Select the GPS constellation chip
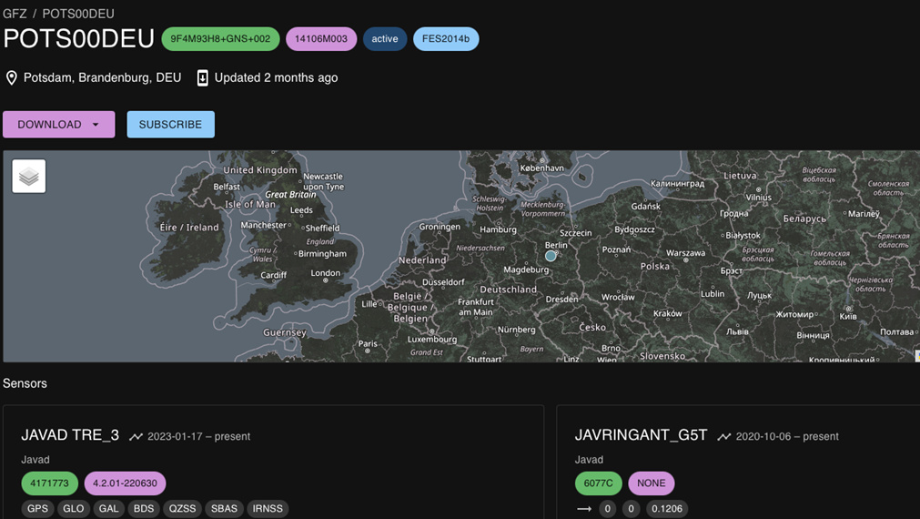920x519 pixels. [x=37, y=509]
